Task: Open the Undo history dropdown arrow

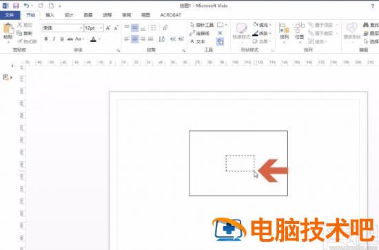Action: [x=32, y=6]
